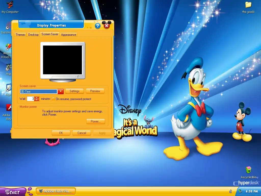Image resolution: width=261 pixels, height=196 pixels.
Task: Switch to the Appearance tab
Action: click(x=68, y=35)
